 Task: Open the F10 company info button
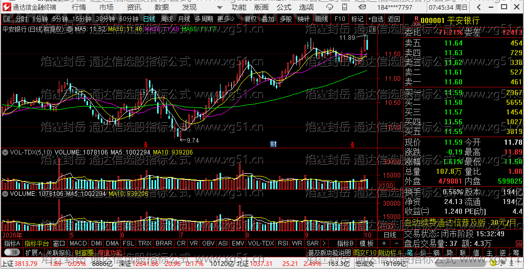pyautogui.click(x=339, y=19)
